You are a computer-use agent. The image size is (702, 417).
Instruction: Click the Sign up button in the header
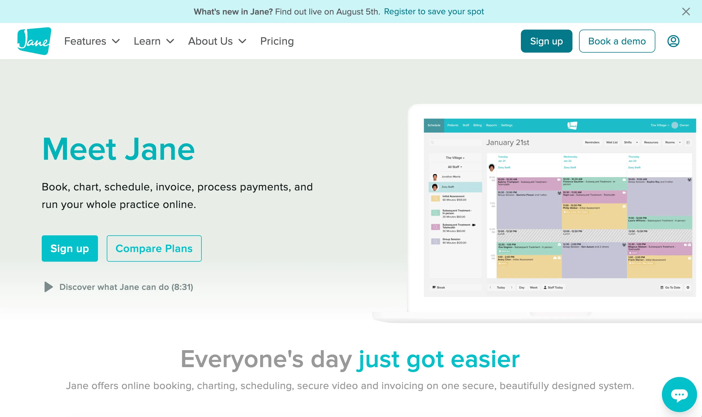click(546, 41)
